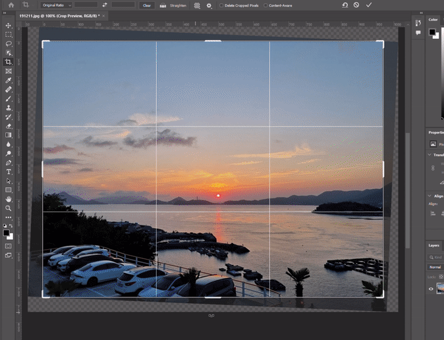Select the Hand tool
The image size is (444, 340).
coord(8,199)
